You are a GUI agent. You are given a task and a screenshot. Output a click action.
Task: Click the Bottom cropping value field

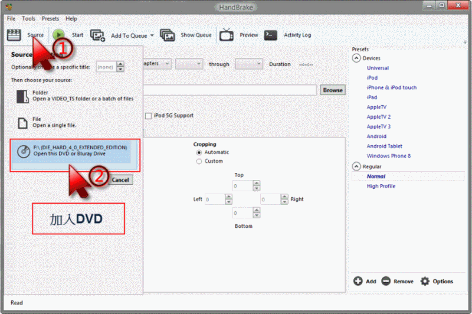[242, 212]
